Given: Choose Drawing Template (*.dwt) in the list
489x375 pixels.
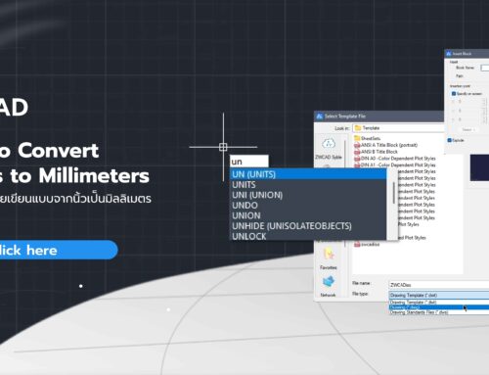Looking at the screenshot, I should pos(439,303).
